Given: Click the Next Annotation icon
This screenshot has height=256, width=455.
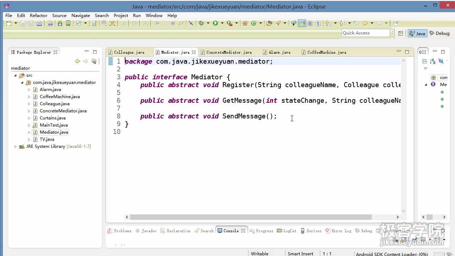Looking at the screenshot, I should pyautogui.click(x=328, y=23).
